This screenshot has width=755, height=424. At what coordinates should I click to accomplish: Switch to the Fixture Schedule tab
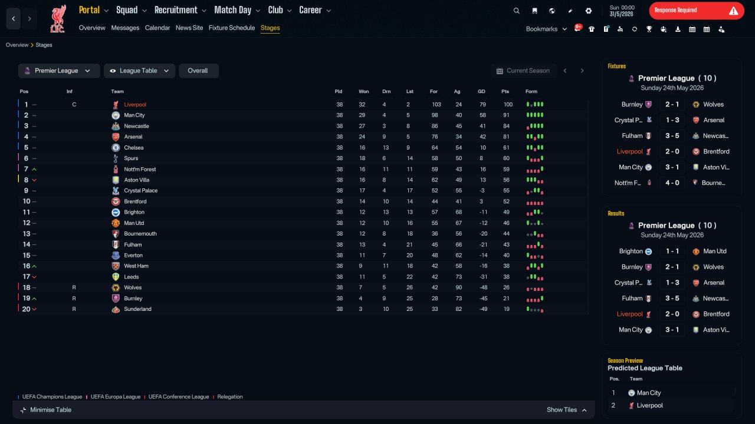pos(232,28)
